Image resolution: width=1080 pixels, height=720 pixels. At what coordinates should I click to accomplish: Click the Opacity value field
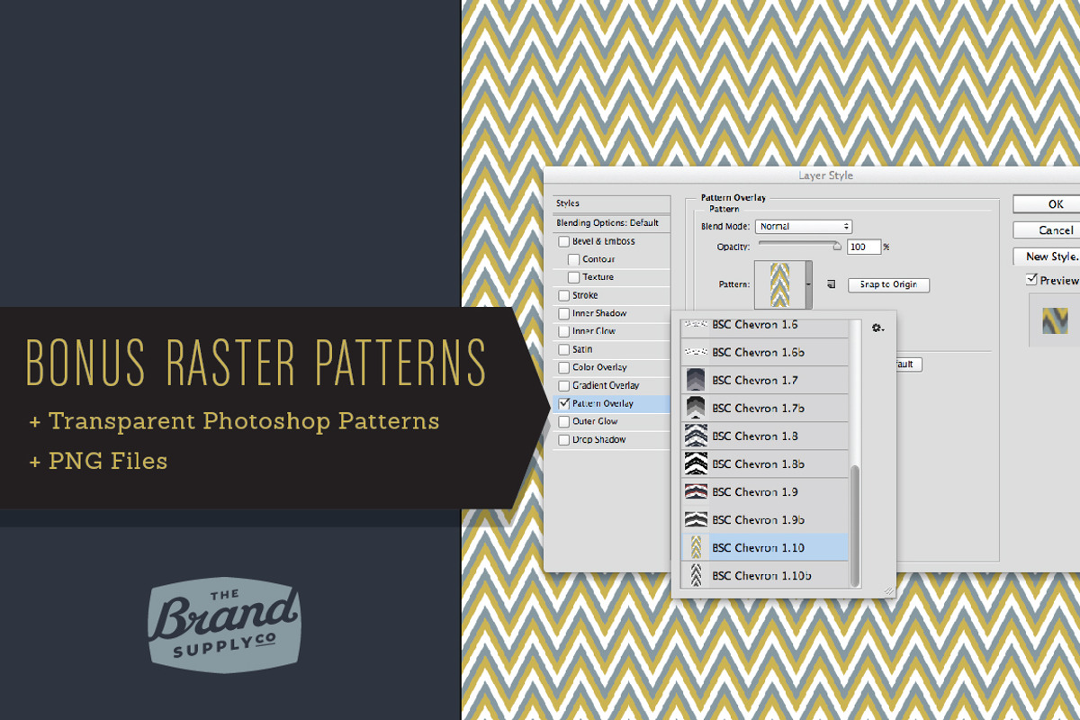pos(864,247)
